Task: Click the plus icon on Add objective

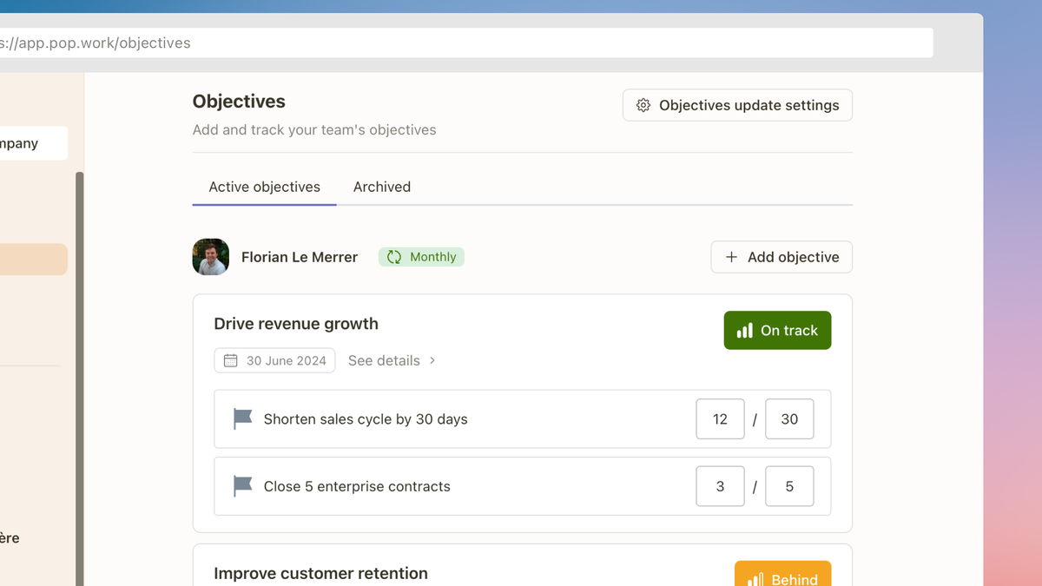Action: click(x=730, y=257)
